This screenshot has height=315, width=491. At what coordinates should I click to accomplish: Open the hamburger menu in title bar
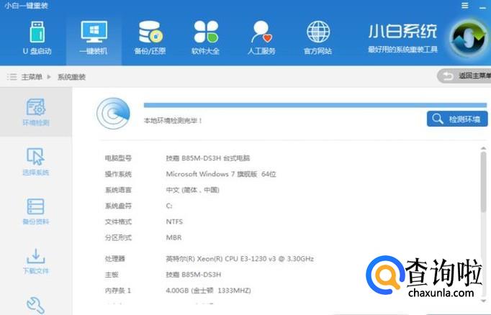[x=465, y=6]
